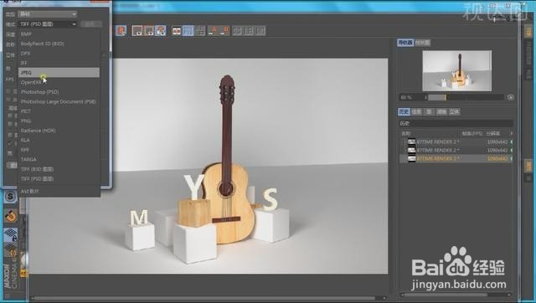Toggle green dot of second history row
The width and height of the screenshot is (536, 303).
512,150
